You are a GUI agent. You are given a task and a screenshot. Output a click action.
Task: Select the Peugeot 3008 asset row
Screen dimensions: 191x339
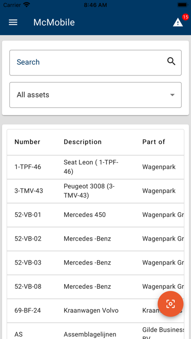[95, 191]
